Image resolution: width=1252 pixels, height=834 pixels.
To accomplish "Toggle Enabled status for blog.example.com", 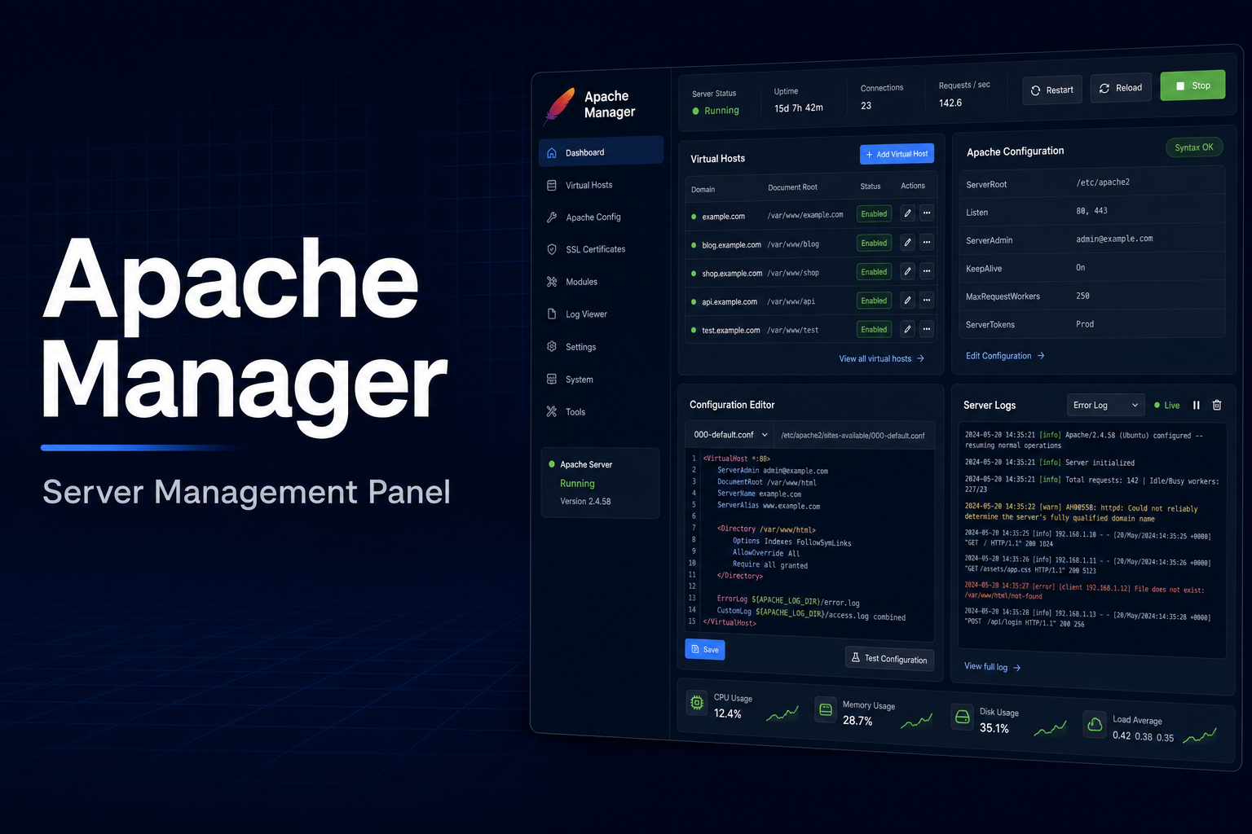I will coord(874,243).
